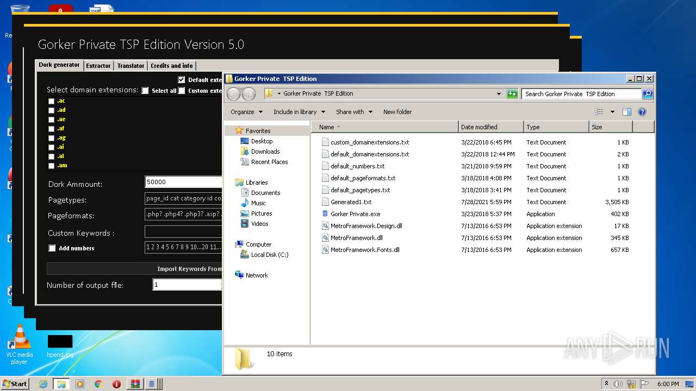Open Explorer help question mark icon
This screenshot has width=696, height=391.
pyautogui.click(x=642, y=112)
